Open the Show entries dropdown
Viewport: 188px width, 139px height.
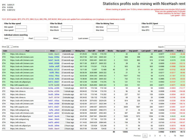tap(10, 47)
